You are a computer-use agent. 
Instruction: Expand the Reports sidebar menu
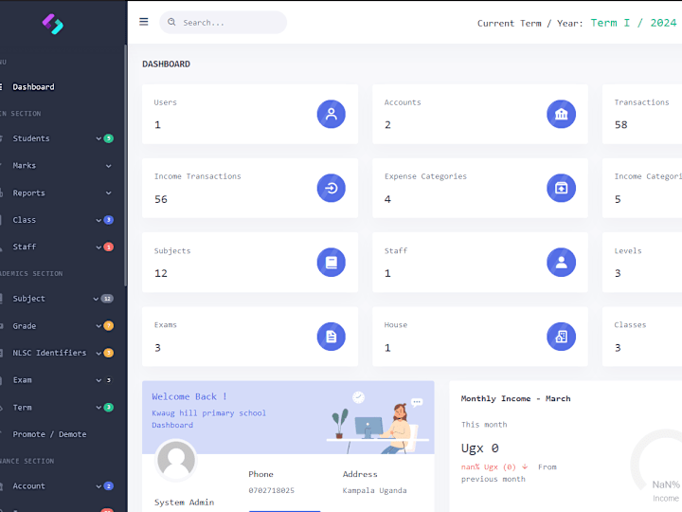pyautogui.click(x=57, y=192)
